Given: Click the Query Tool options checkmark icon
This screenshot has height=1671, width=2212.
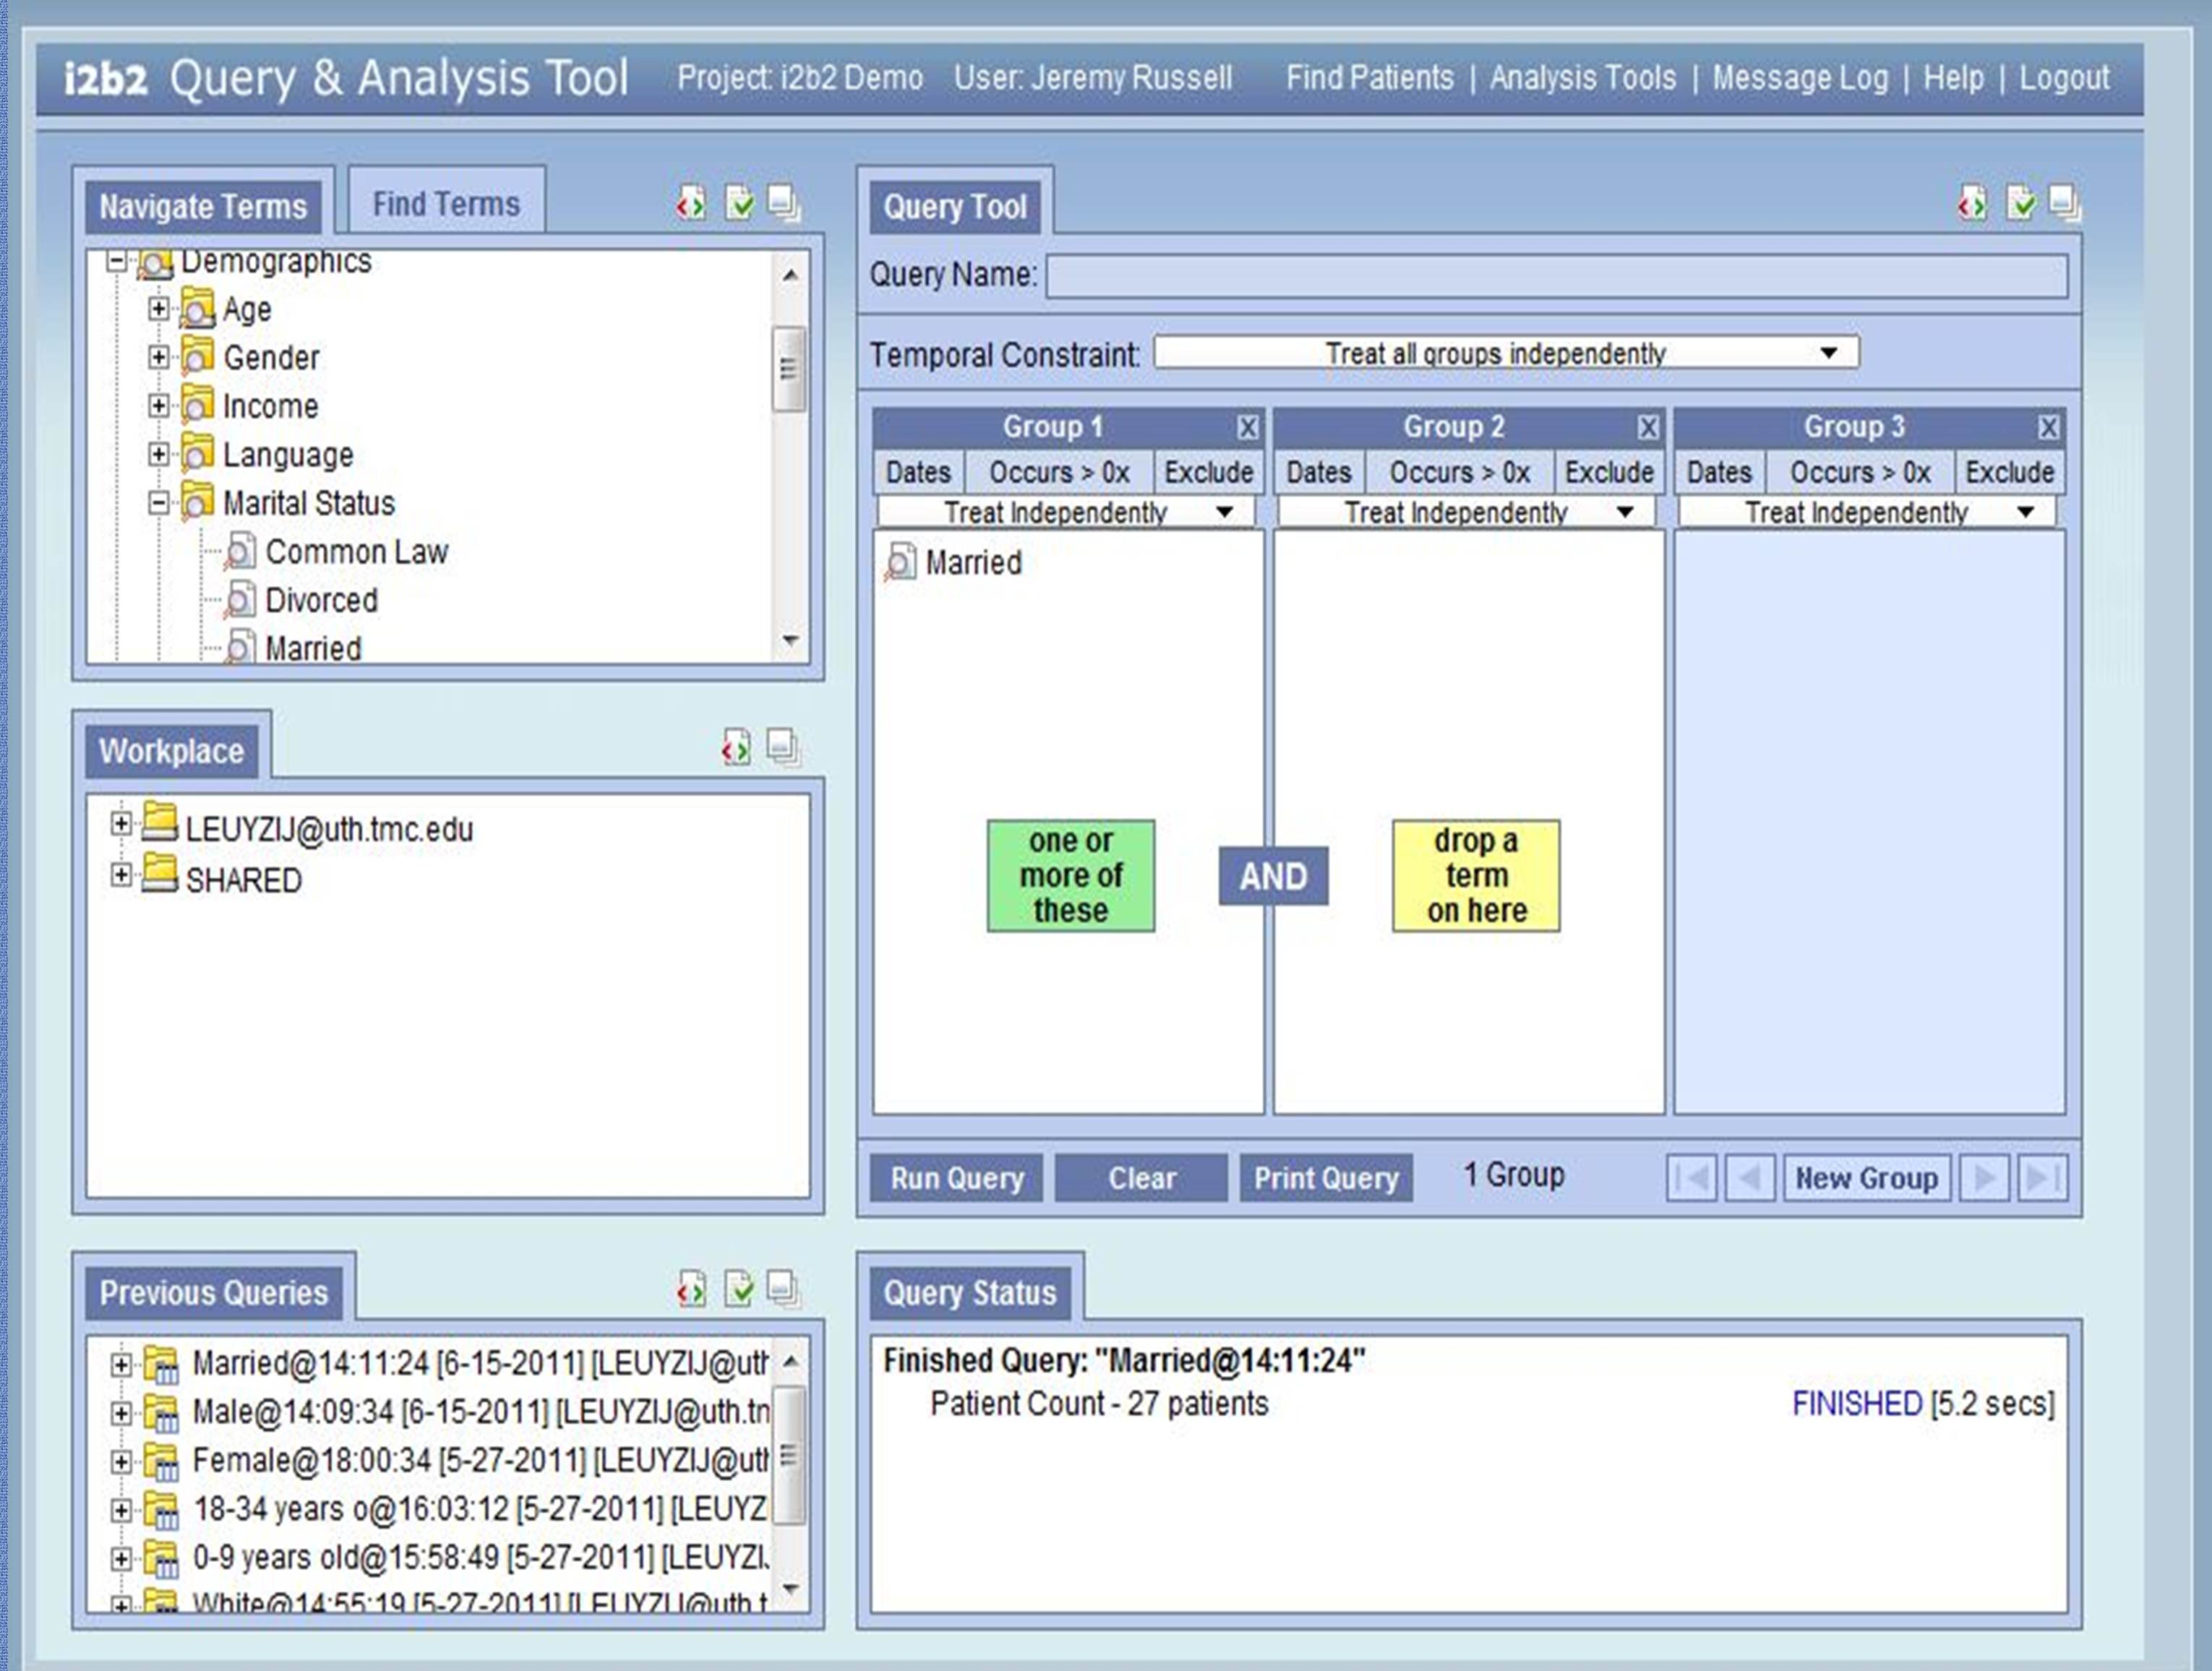Looking at the screenshot, I should (x=2021, y=204).
